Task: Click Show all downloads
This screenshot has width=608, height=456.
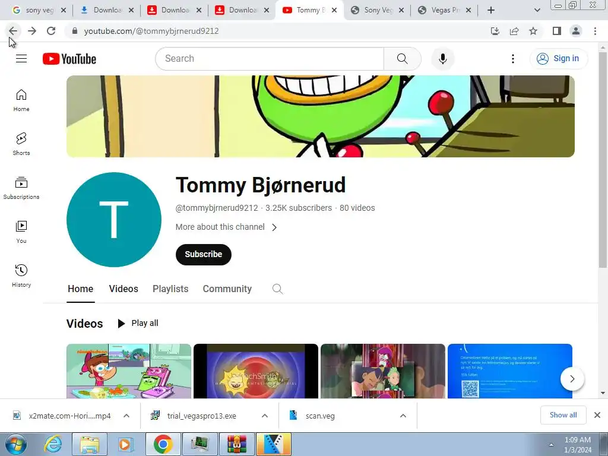Action: 563,415
